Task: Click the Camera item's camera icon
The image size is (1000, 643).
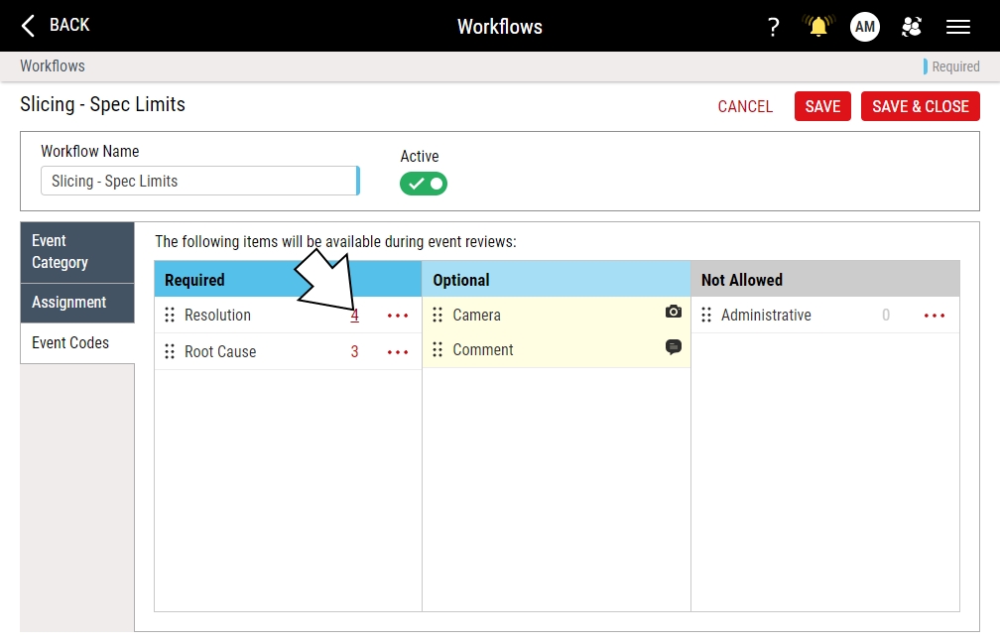Action: pyautogui.click(x=674, y=312)
